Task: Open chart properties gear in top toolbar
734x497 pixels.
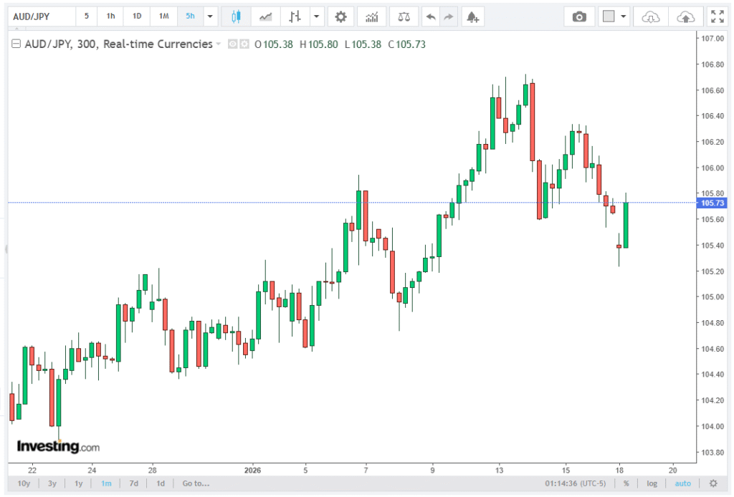Action: (341, 16)
